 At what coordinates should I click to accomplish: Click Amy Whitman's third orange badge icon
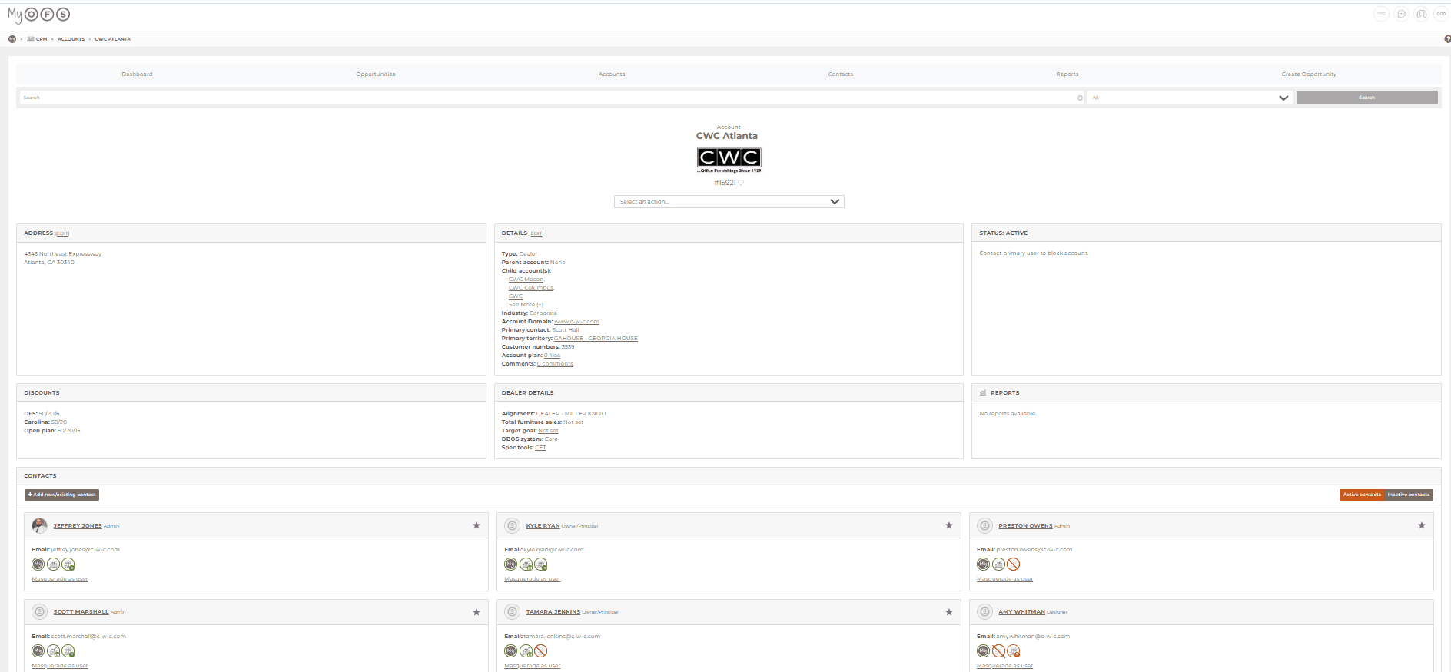point(1014,650)
